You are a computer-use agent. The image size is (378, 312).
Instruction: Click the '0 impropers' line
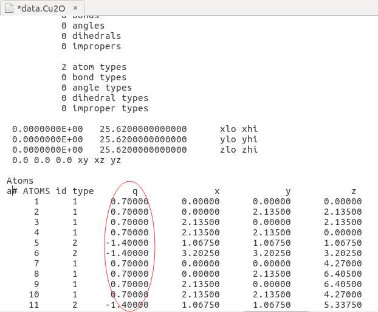(x=91, y=46)
